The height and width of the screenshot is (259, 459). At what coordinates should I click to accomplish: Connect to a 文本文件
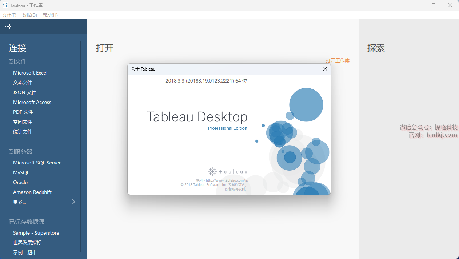click(x=23, y=83)
